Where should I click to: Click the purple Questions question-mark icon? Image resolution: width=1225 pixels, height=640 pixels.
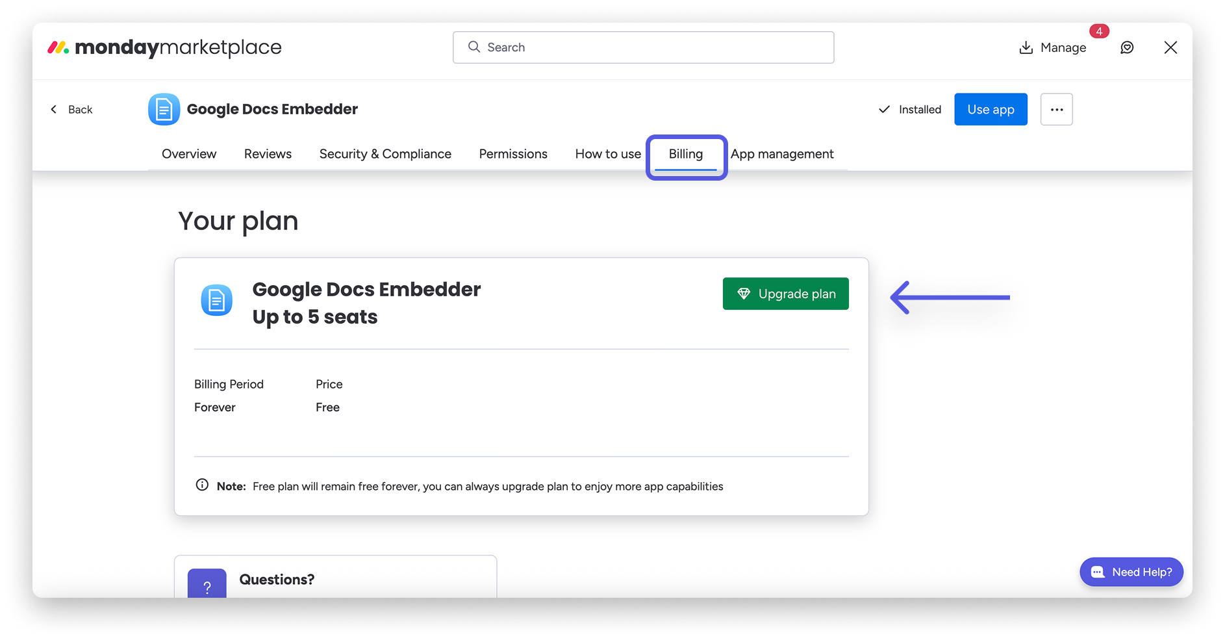point(207,583)
